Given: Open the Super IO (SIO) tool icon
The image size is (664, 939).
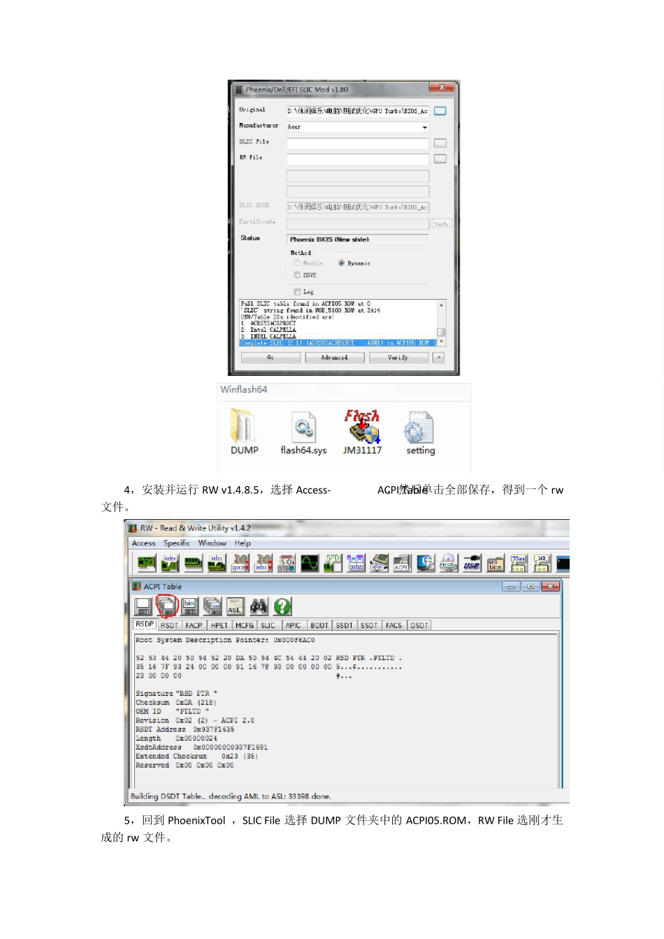Looking at the screenshot, I should (287, 563).
